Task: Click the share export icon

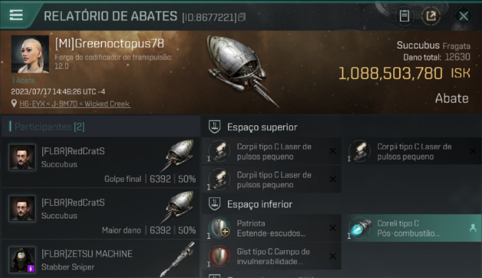Action: click(431, 16)
